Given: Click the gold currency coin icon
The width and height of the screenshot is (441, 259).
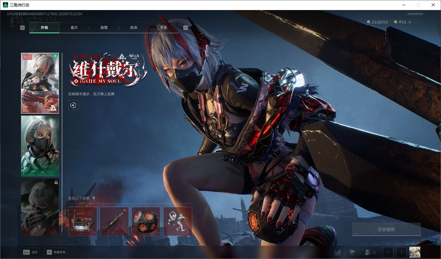Looking at the screenshot, I should pos(396,22).
